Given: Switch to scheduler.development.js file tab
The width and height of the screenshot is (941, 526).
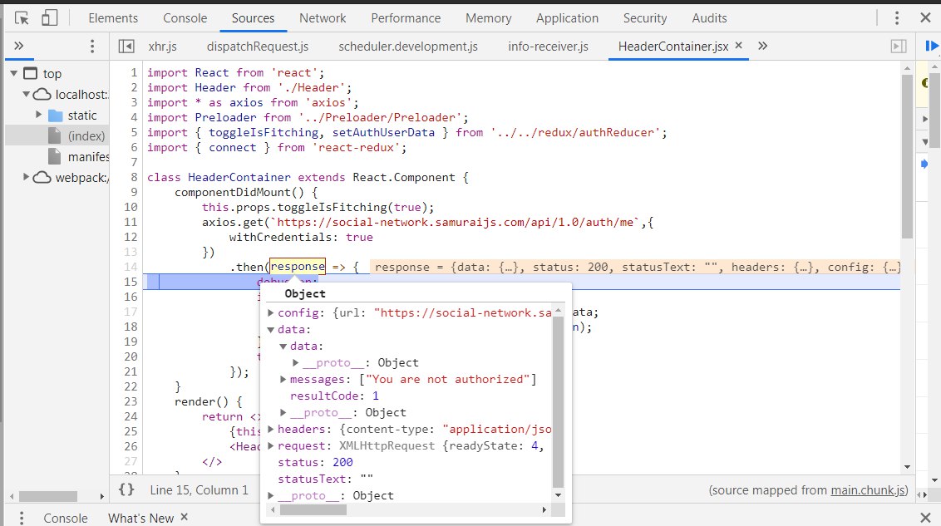Looking at the screenshot, I should click(x=408, y=47).
